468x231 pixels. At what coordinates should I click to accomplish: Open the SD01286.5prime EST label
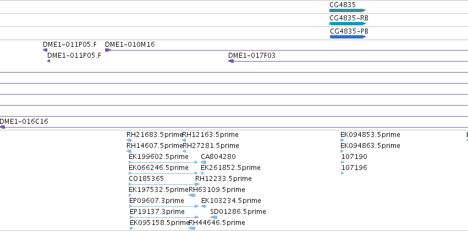click(238, 212)
